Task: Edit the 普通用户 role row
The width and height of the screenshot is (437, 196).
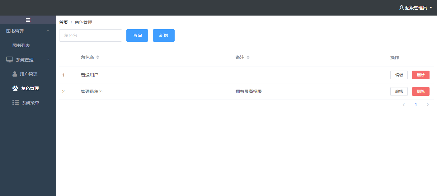Action: (x=399, y=75)
